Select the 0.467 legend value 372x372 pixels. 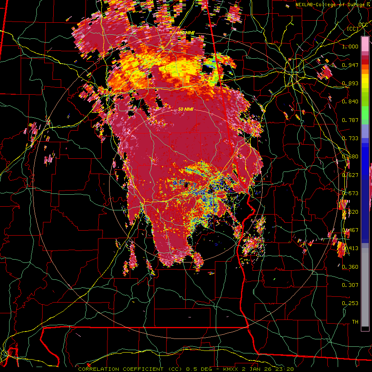(350, 230)
